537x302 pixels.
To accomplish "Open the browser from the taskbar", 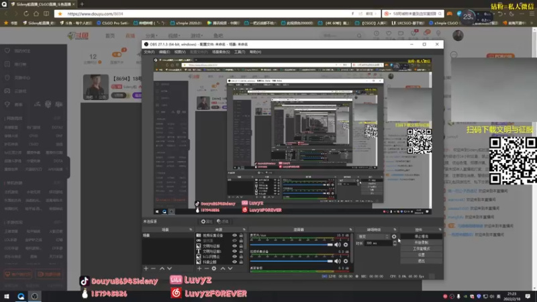I will (21, 296).
